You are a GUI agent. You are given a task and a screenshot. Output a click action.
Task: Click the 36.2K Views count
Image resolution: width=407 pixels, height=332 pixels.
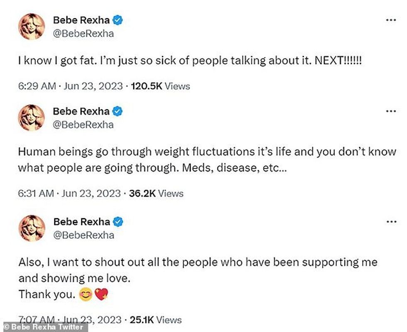click(x=157, y=193)
